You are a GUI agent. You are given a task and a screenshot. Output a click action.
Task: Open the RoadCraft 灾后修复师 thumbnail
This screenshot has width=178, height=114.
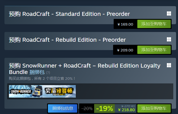click(x=59, y=91)
